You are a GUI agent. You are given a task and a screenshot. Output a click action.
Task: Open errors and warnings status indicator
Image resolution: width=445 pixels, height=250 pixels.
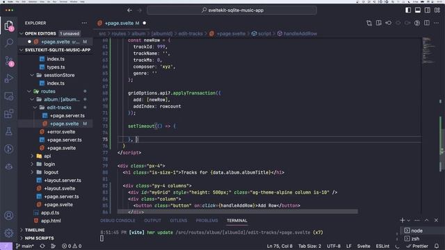(72, 246)
